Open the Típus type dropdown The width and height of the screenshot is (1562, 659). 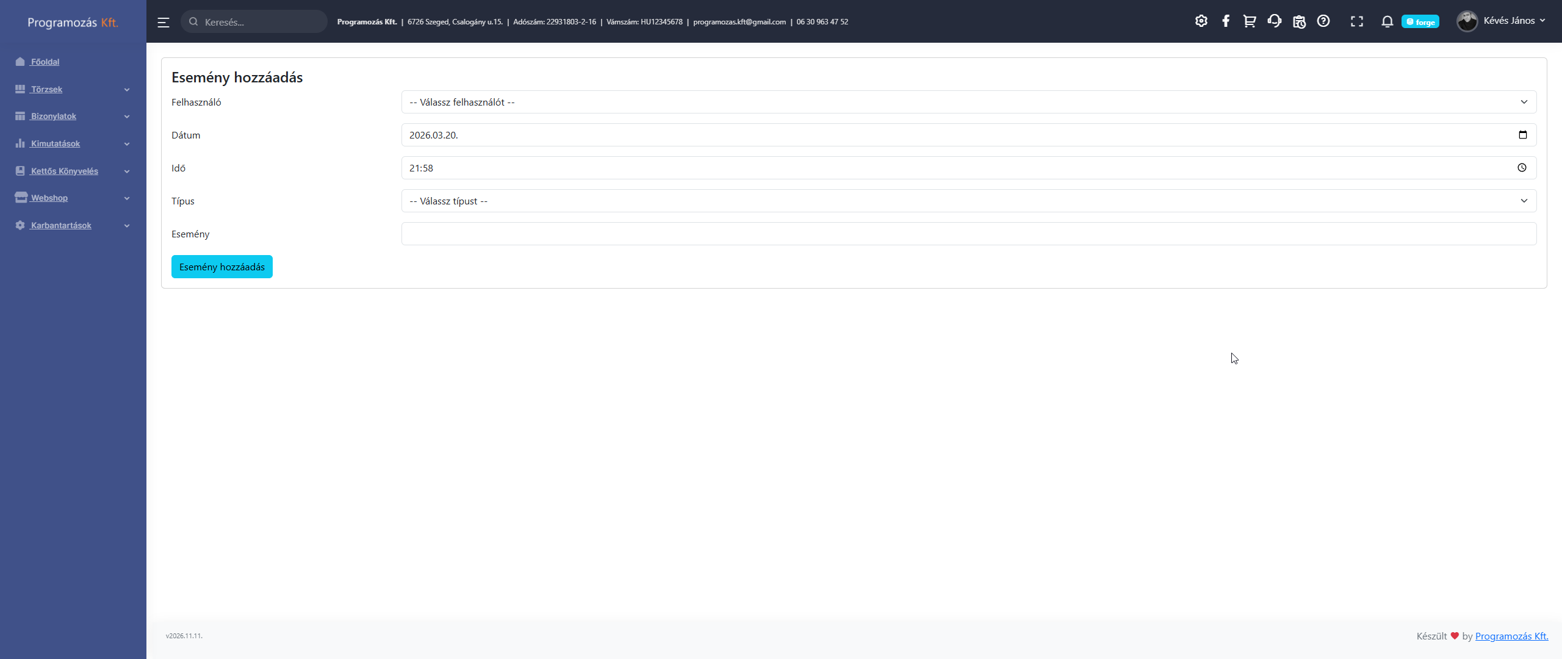click(968, 201)
